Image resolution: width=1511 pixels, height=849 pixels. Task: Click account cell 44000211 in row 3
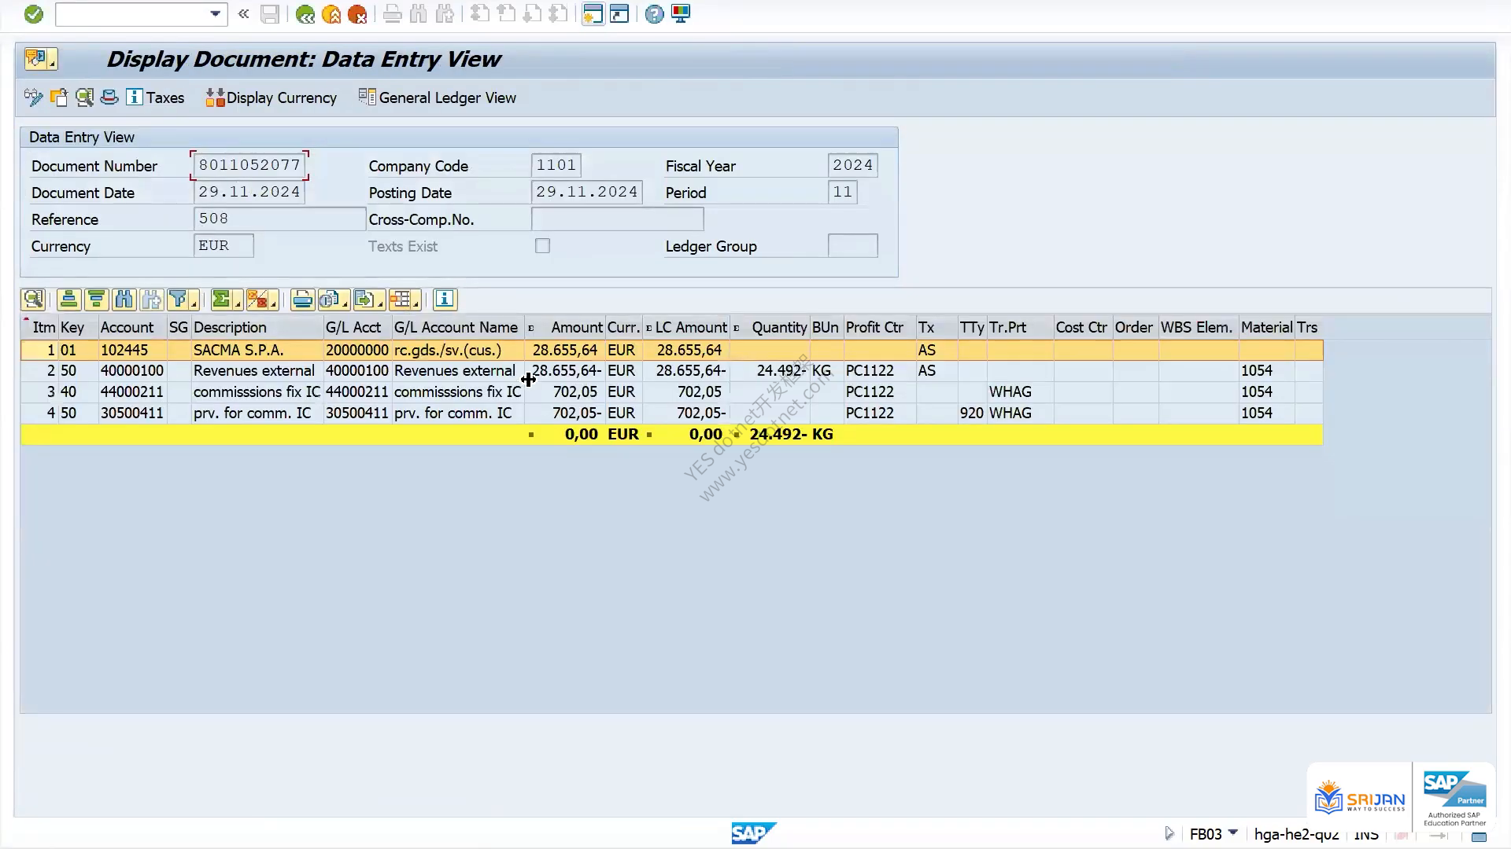[132, 392]
